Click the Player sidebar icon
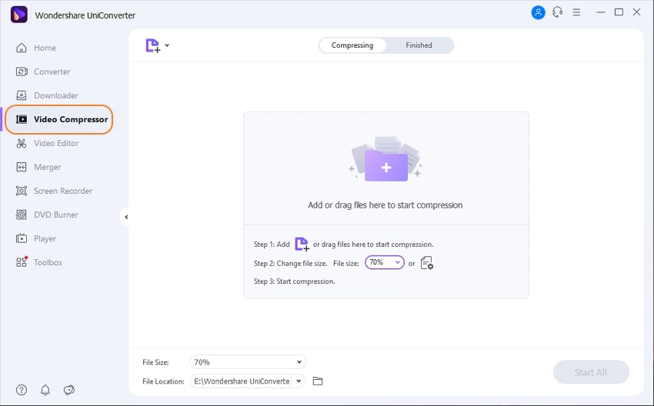The image size is (654, 406). (x=22, y=238)
